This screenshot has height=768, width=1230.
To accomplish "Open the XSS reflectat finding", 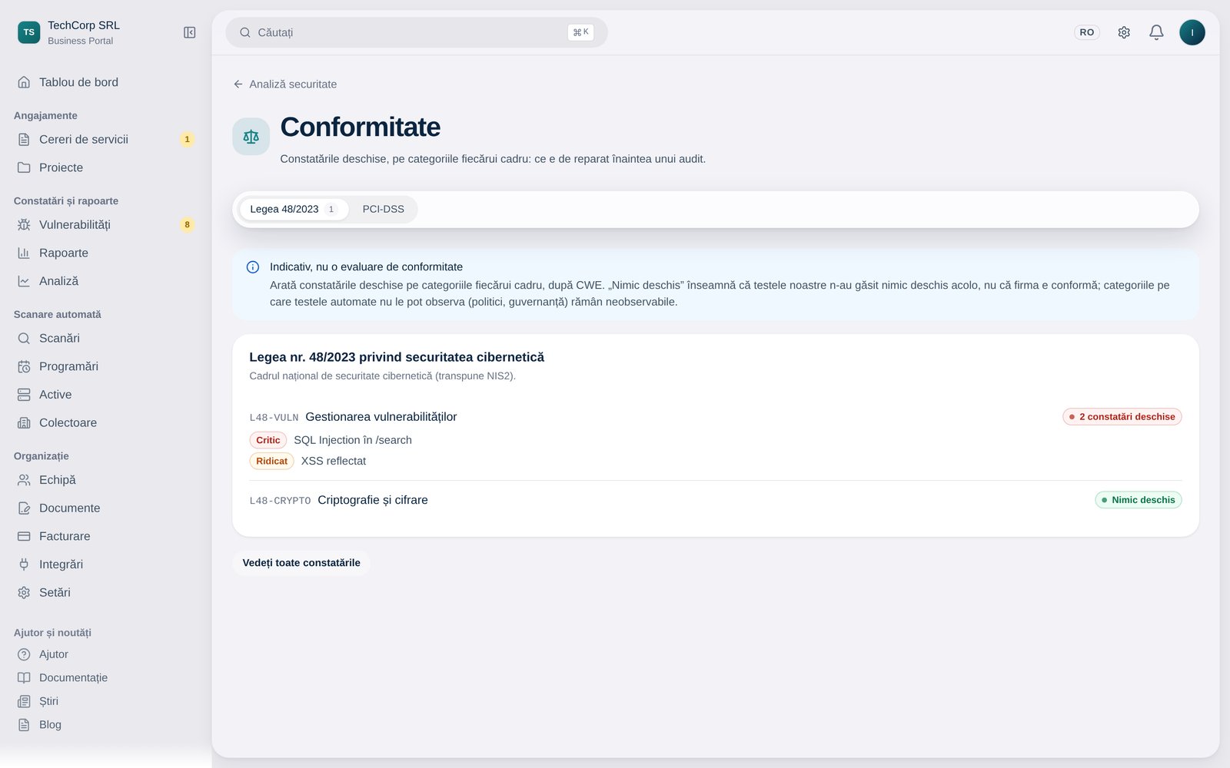I will click(334, 461).
